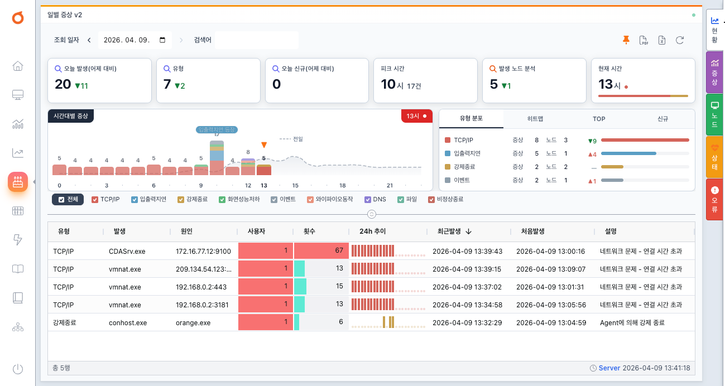Viewport: 725px width, 386px height.
Task: Select the CDASrv.exe table row
Action: coord(371,251)
